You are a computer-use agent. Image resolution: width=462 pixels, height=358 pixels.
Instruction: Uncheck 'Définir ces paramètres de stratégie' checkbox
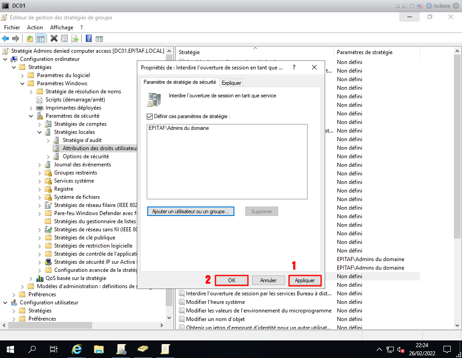(150, 116)
